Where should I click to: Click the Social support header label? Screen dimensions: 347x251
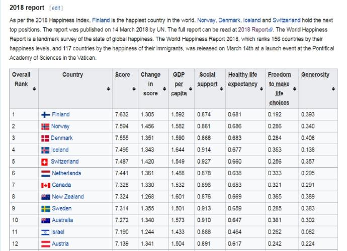[207, 79]
